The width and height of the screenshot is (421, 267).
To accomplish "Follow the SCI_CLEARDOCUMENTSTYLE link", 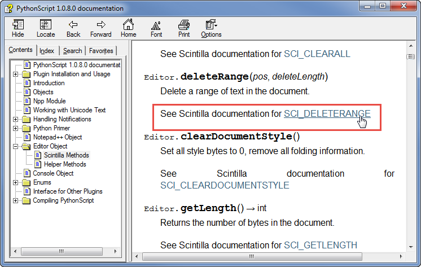I will coord(225,186).
